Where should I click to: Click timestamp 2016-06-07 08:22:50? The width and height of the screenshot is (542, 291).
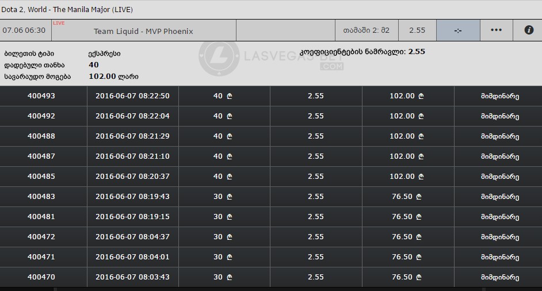[132, 95]
